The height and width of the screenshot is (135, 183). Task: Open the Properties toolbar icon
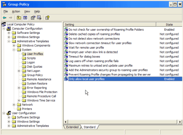point(33,18)
